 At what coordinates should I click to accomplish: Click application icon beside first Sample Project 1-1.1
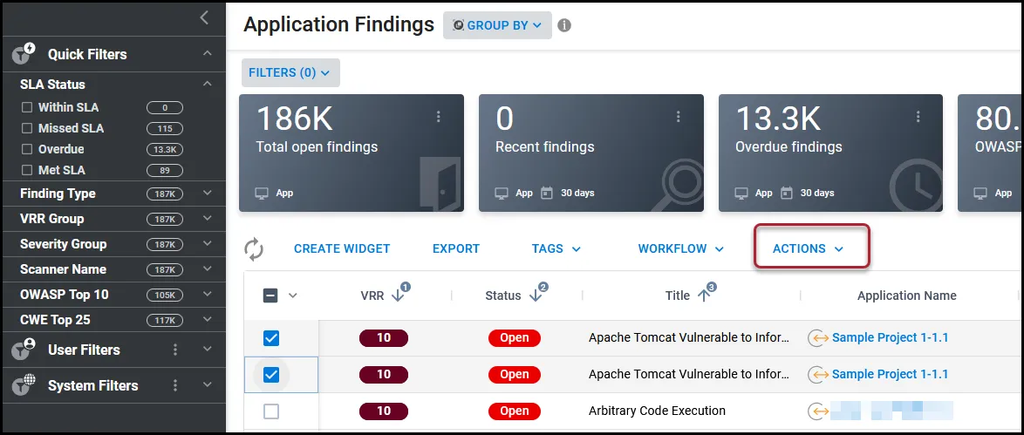pyautogui.click(x=818, y=337)
